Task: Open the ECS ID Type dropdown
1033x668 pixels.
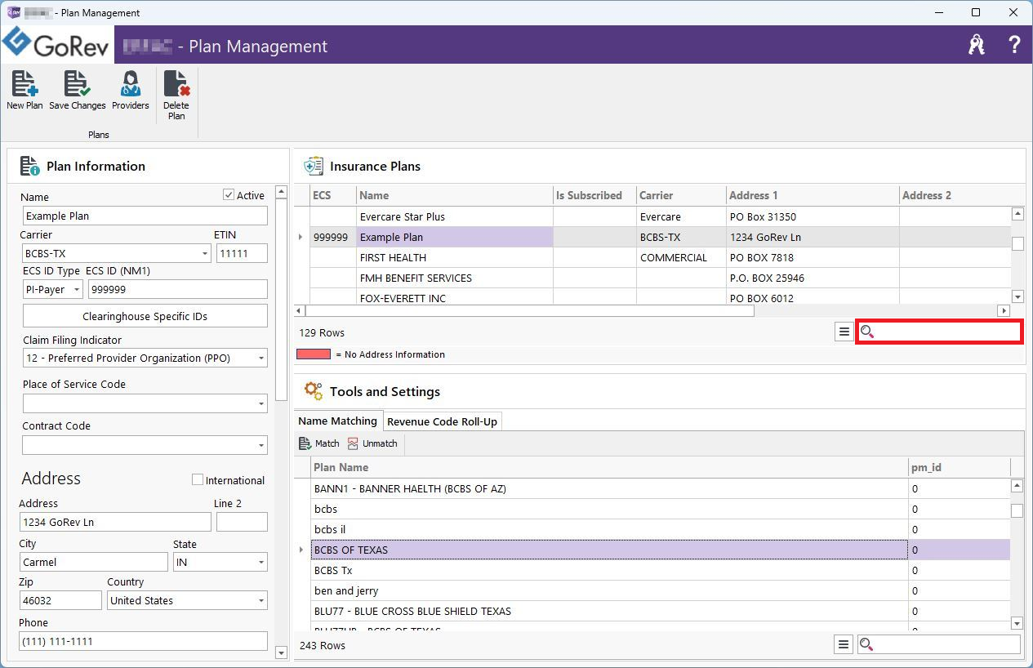Action: [77, 289]
